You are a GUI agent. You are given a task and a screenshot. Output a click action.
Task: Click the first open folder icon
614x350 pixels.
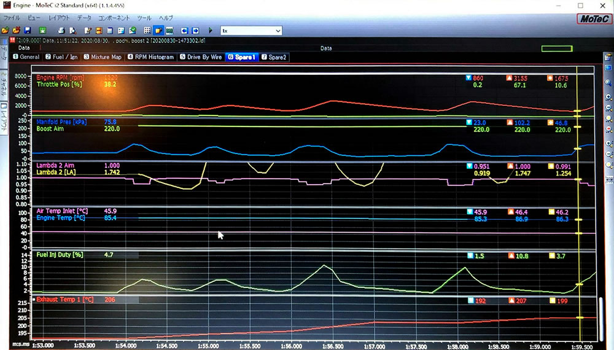[5, 30]
